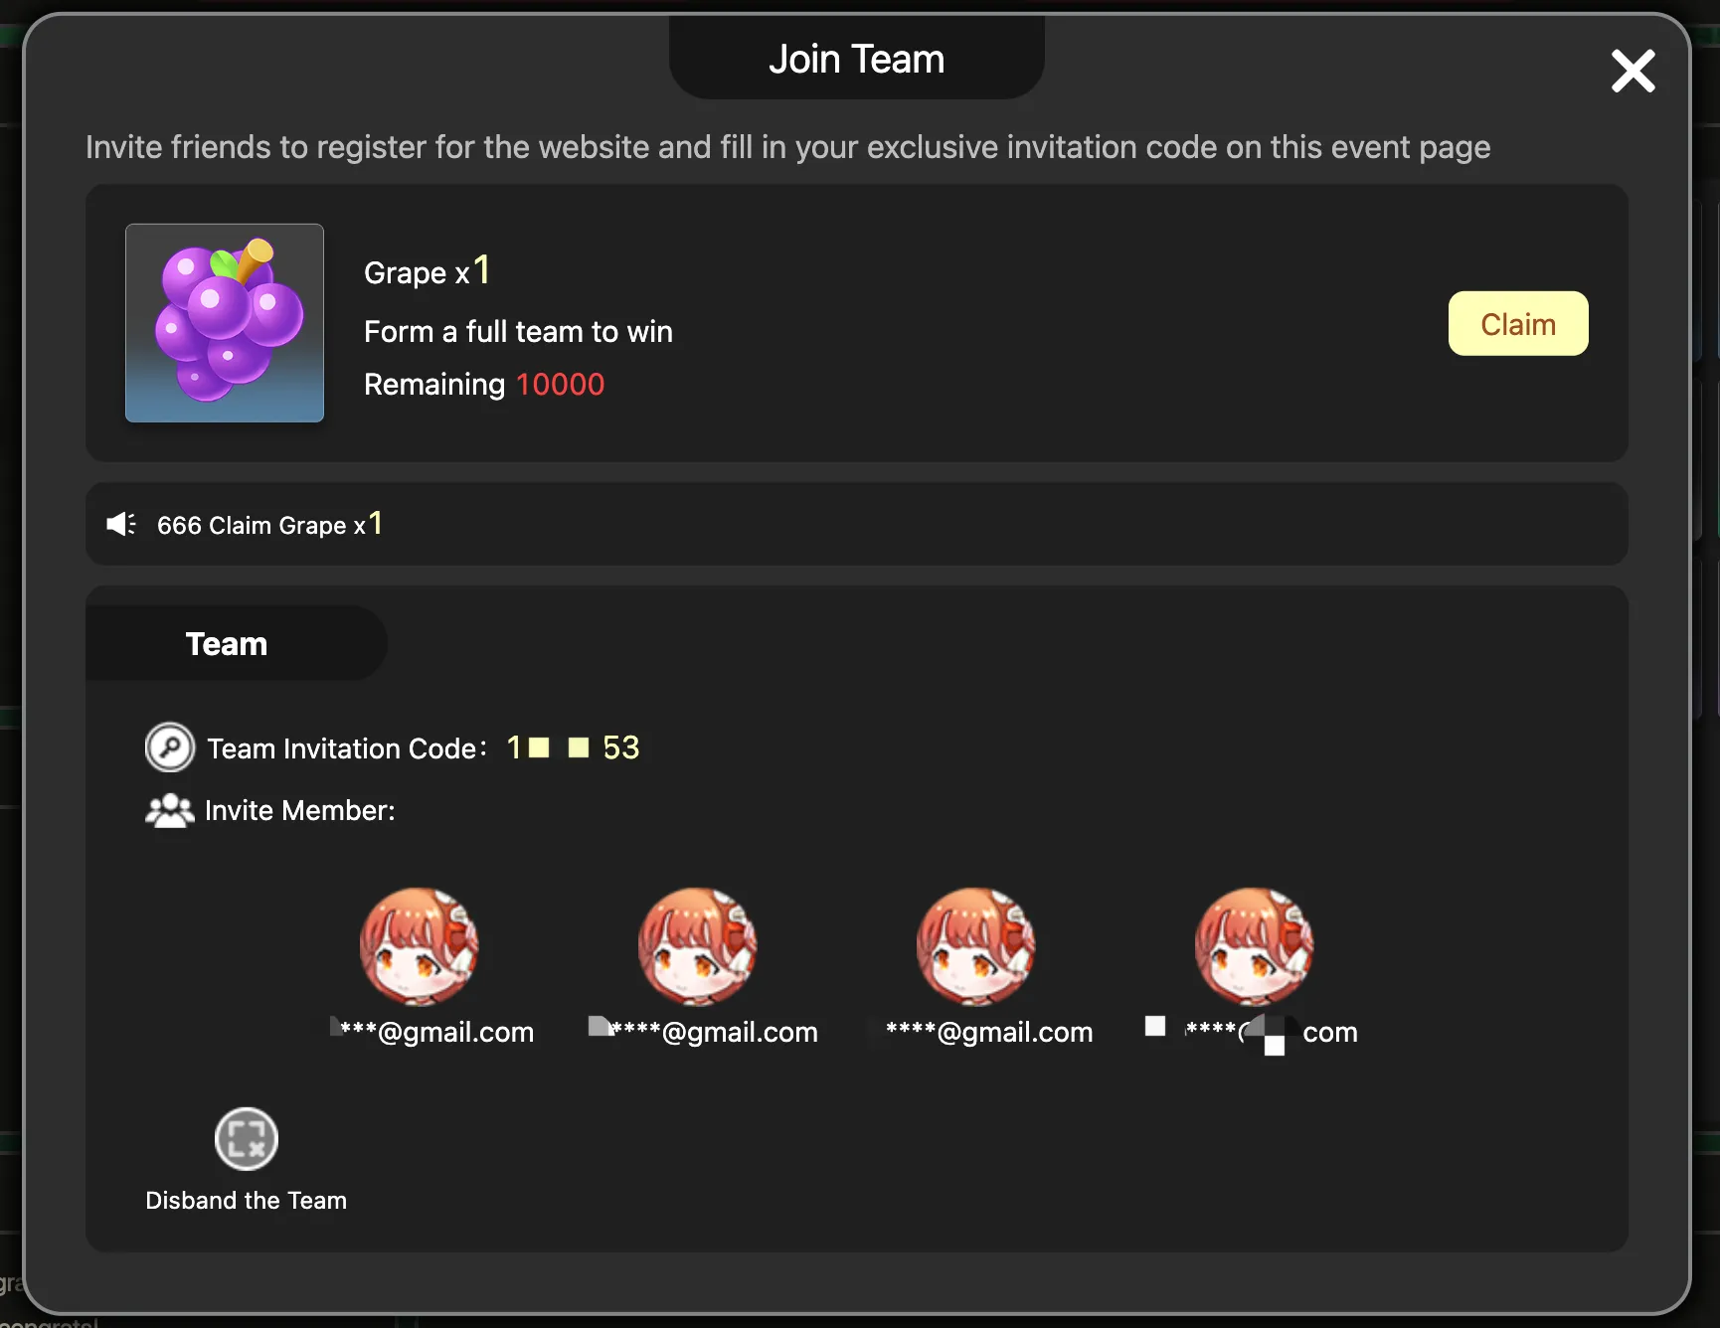Image resolution: width=1720 pixels, height=1328 pixels.
Task: Select the first invited member avatar
Action: tap(419, 946)
